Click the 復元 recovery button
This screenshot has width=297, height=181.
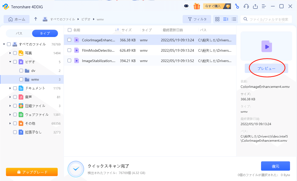pos(276,166)
